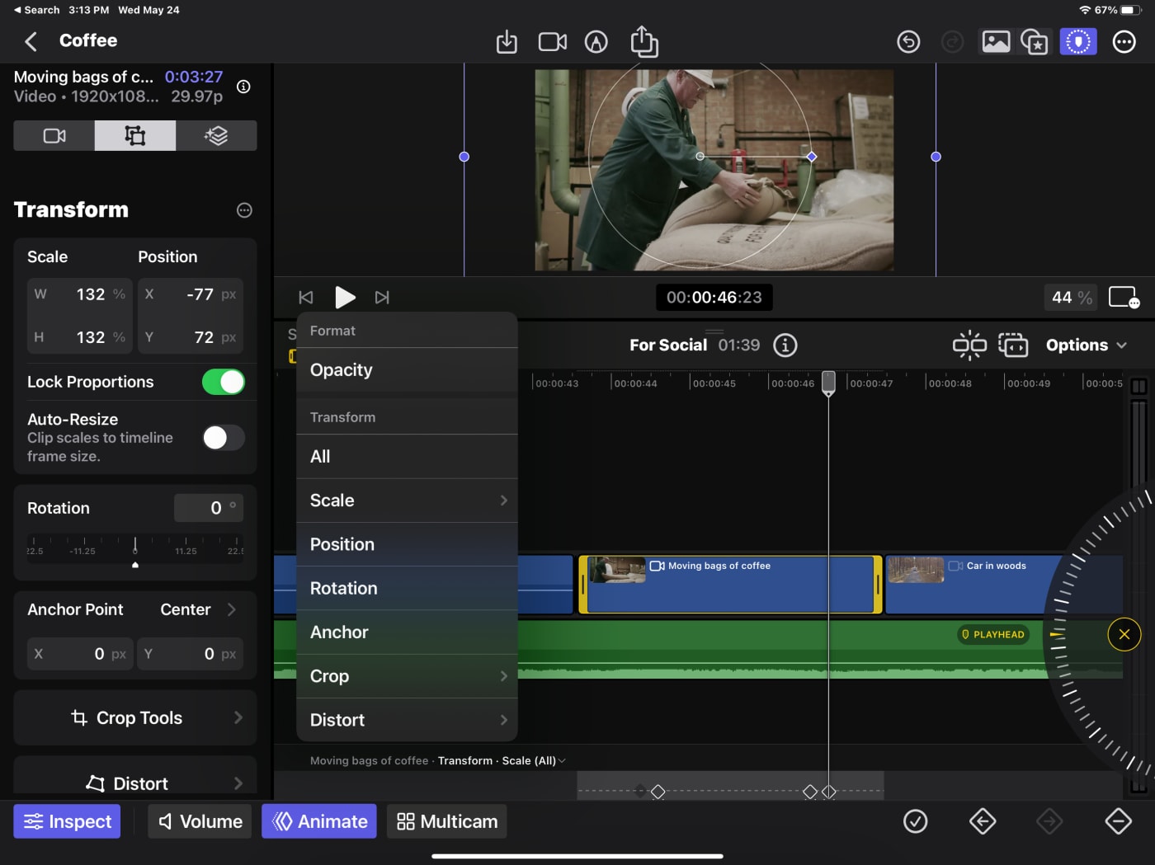Play the timeline

coord(345,298)
